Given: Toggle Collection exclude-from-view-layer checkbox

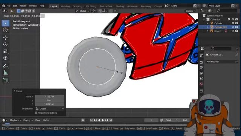Looking at the screenshot, I should [229, 19].
